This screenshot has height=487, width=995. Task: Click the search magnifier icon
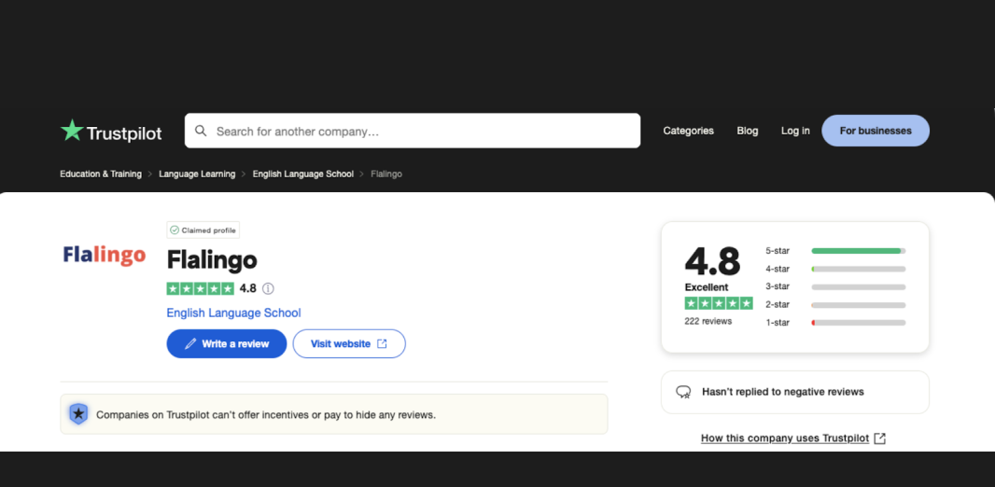pos(201,131)
